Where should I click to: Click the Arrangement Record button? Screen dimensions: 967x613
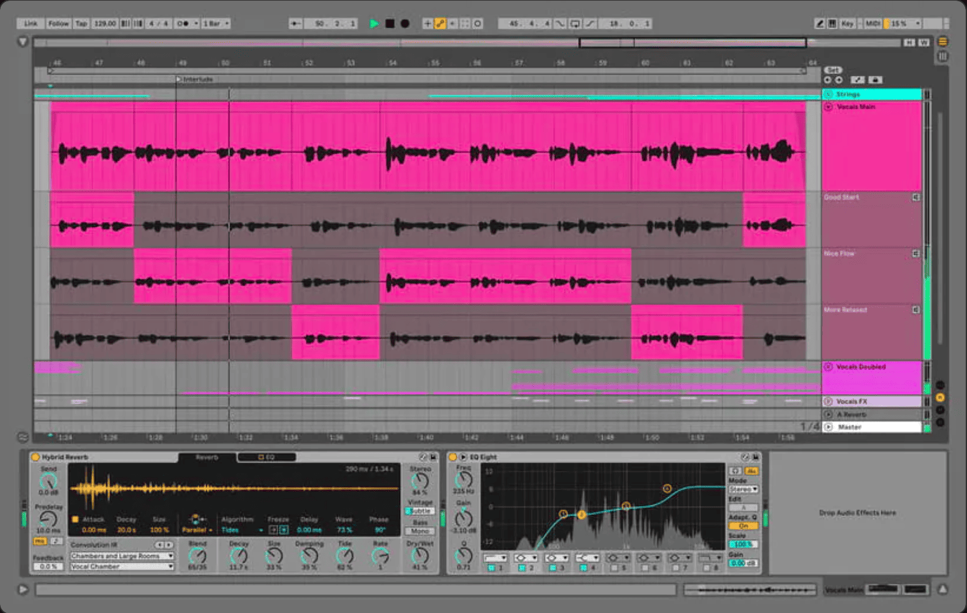(405, 24)
